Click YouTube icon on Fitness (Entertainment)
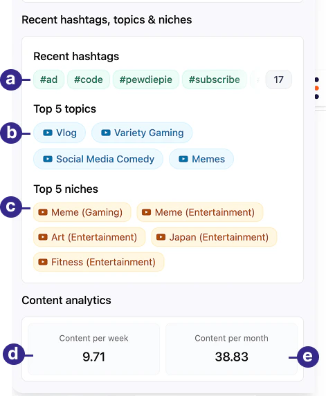326x396 pixels. (x=43, y=262)
